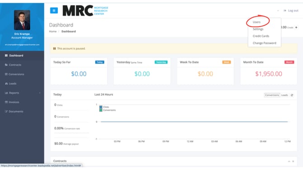Screen dimensions: 303x170
Task: Click the $0.00 Average payout value
Action: click(58, 143)
